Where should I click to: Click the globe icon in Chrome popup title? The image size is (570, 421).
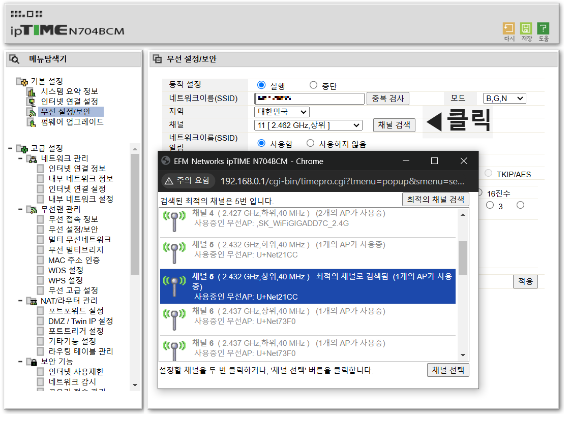click(166, 161)
